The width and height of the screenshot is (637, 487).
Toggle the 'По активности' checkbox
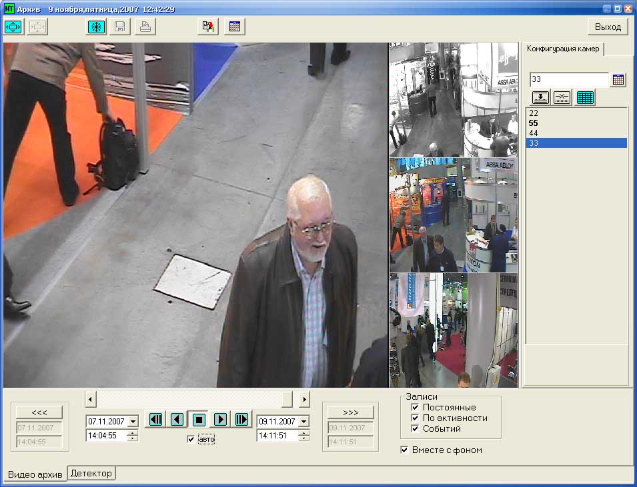[x=415, y=418]
